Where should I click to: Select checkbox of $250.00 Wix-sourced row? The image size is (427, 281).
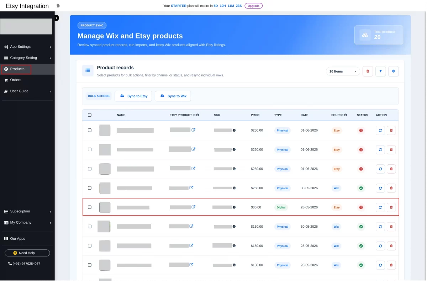tap(90, 188)
